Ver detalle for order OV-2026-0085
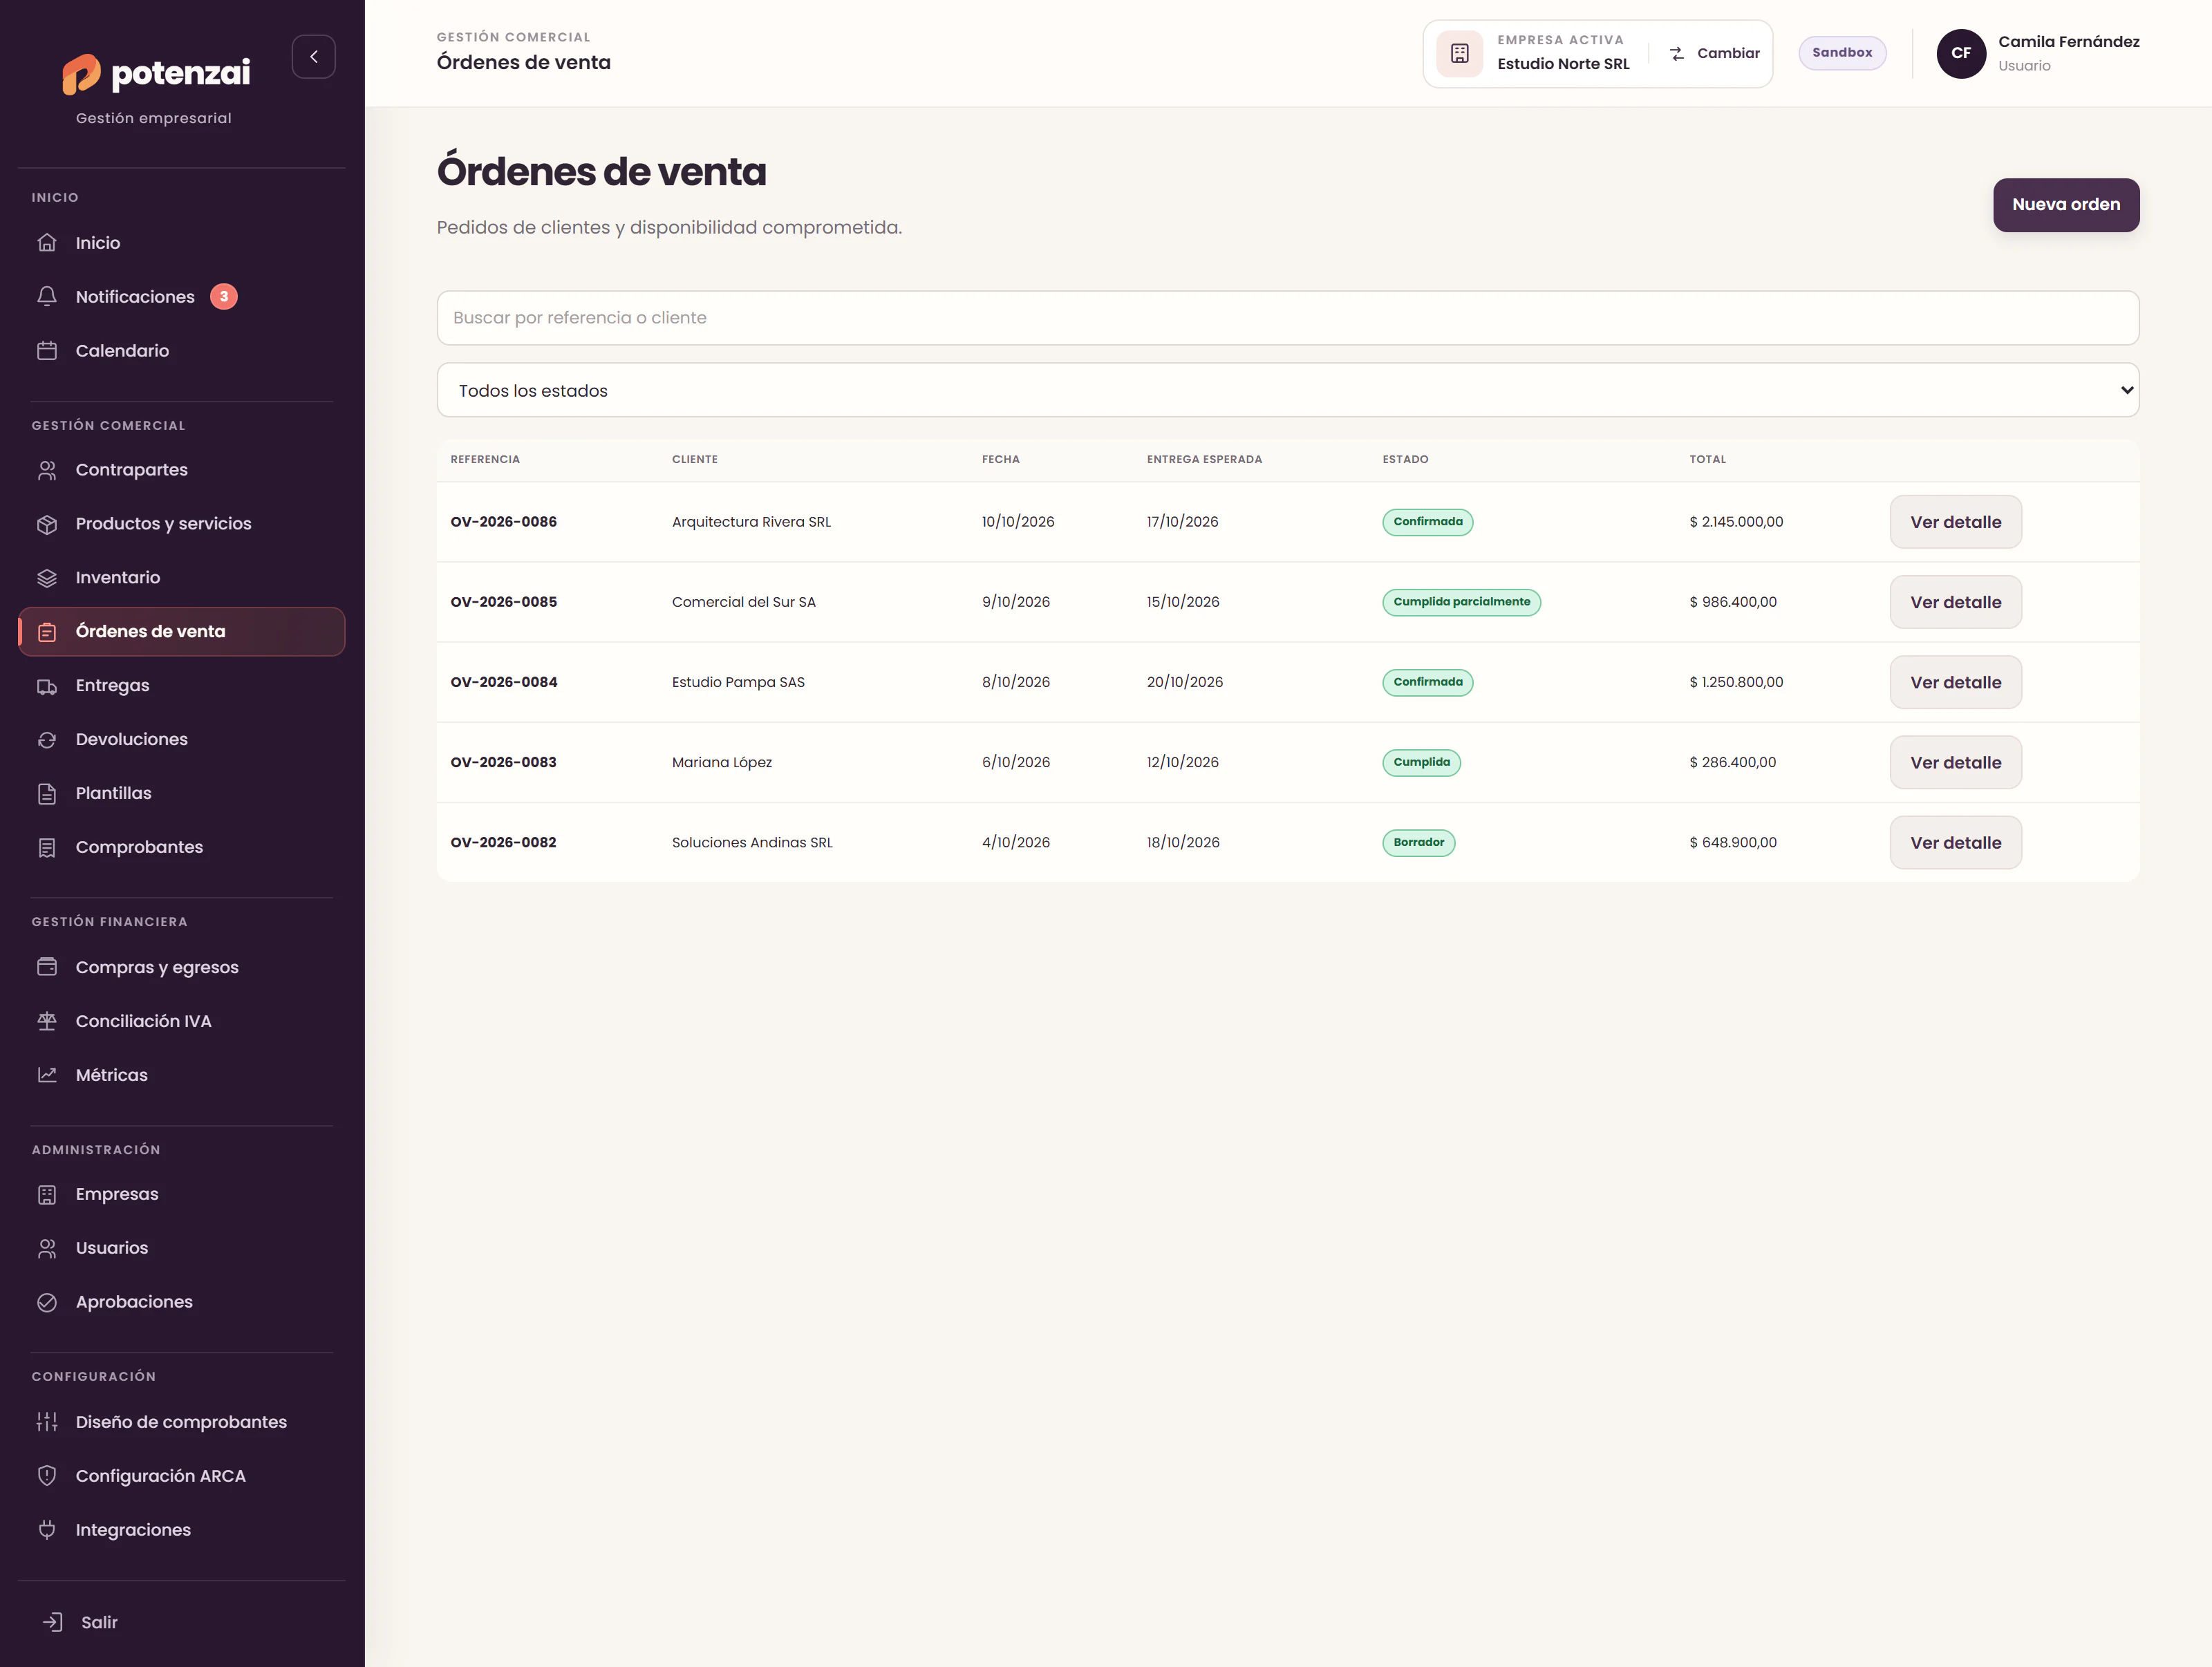This screenshot has height=1667, width=2212. [x=1956, y=602]
